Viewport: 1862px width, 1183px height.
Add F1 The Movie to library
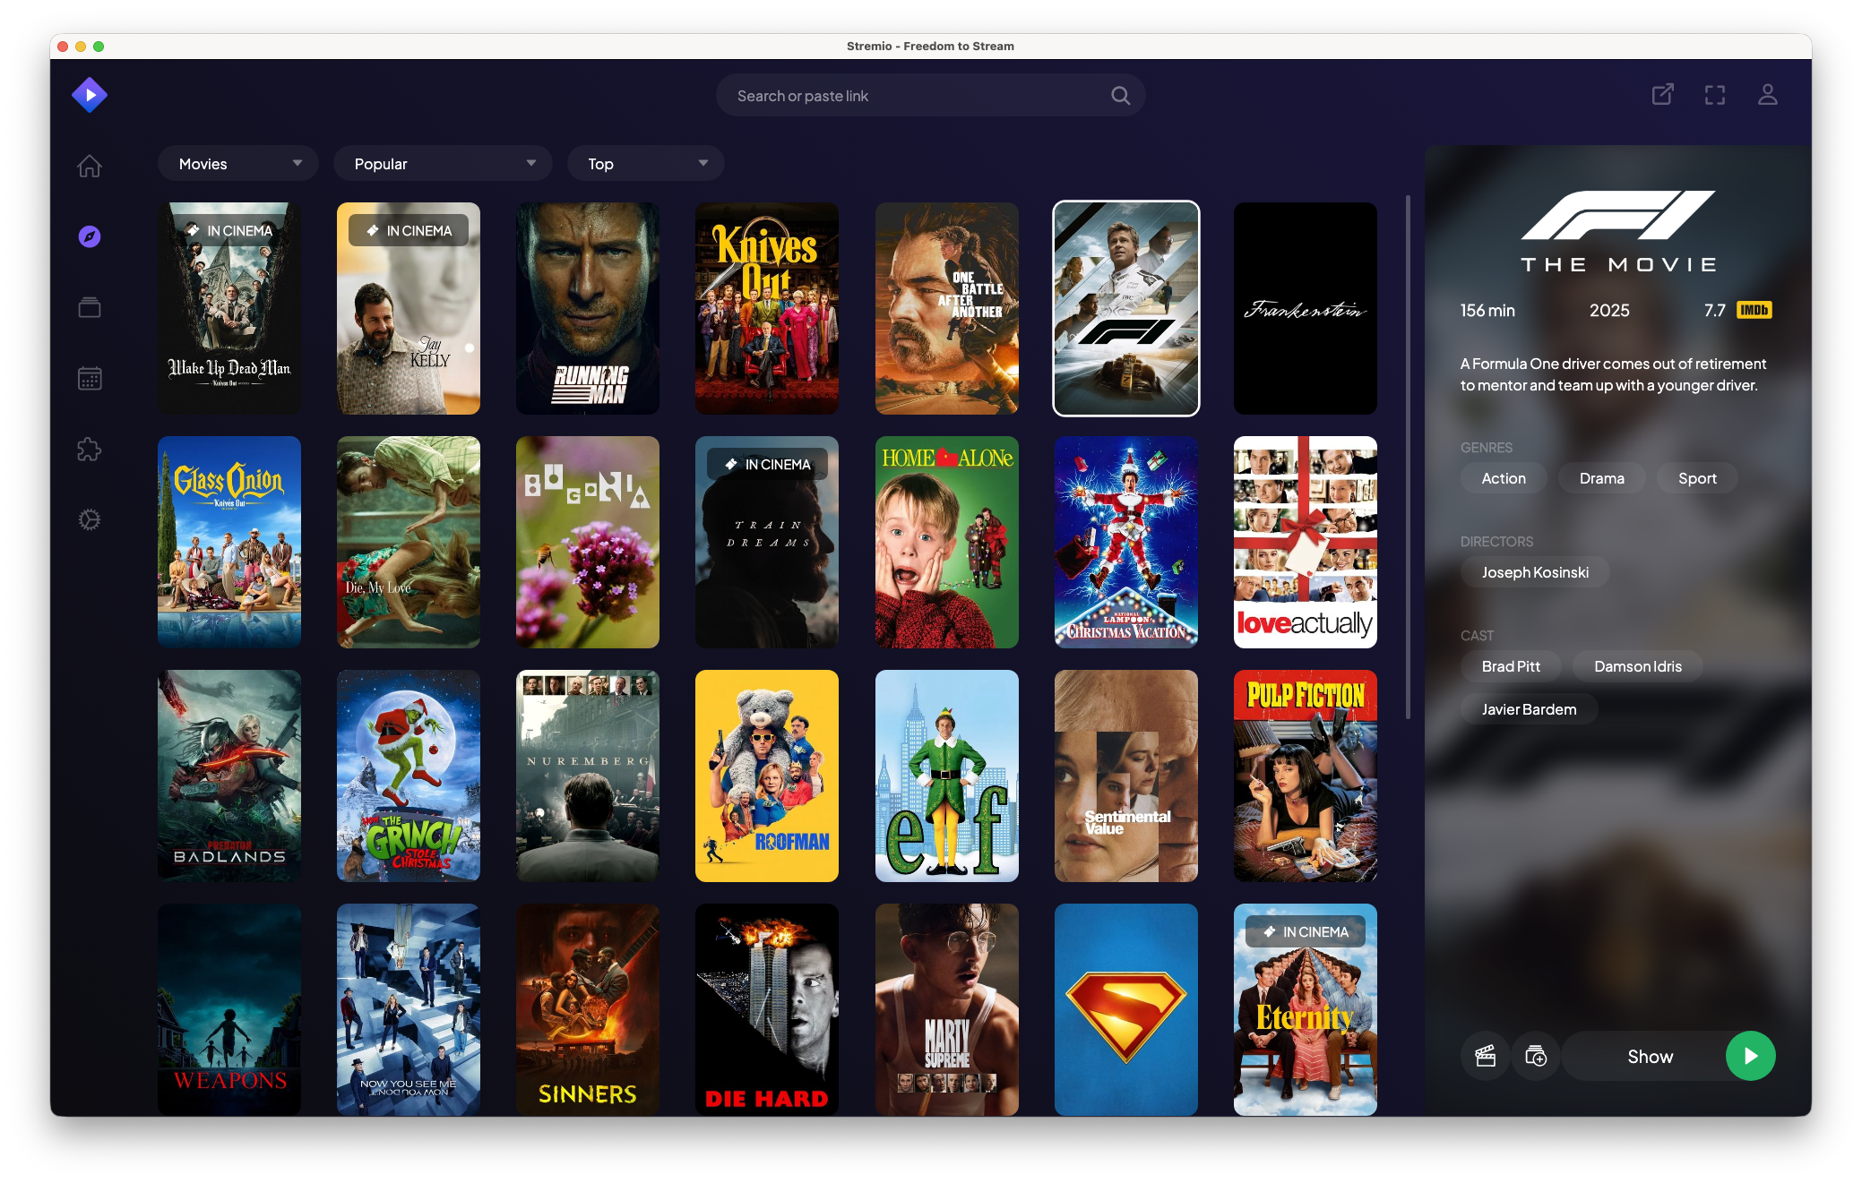click(1535, 1056)
